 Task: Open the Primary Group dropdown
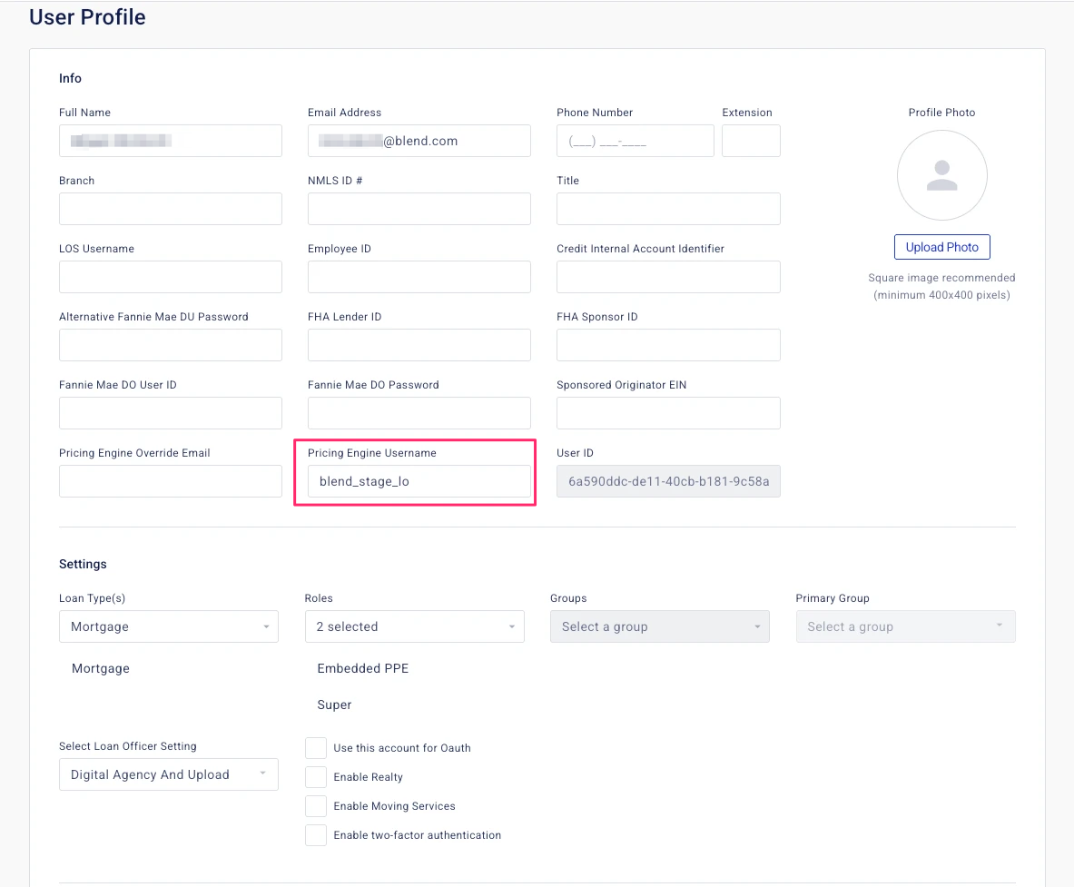(x=905, y=626)
